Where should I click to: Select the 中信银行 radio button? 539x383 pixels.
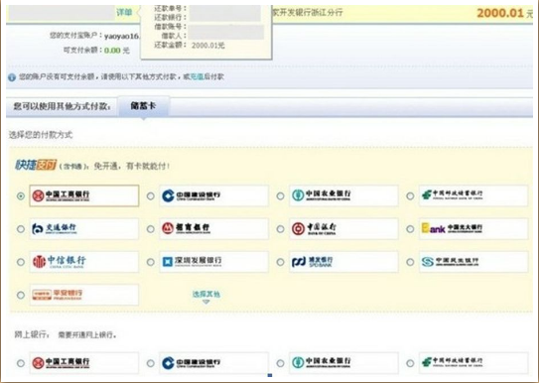[21, 262]
